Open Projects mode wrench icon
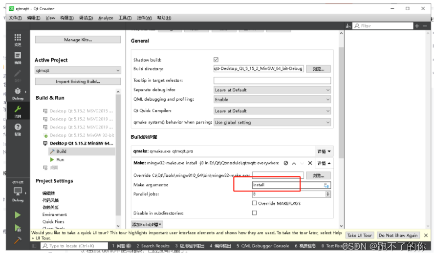 tap(18, 111)
